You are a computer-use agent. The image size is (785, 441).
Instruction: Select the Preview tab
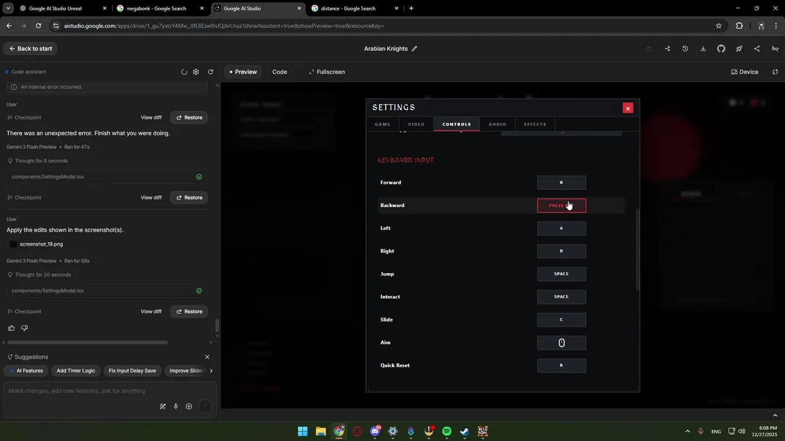[243, 72]
